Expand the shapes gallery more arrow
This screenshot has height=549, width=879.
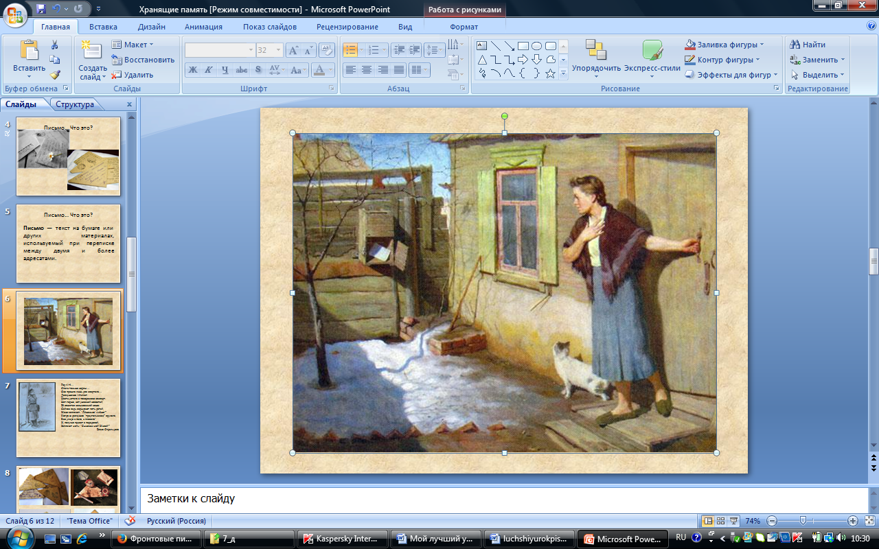[x=563, y=73]
